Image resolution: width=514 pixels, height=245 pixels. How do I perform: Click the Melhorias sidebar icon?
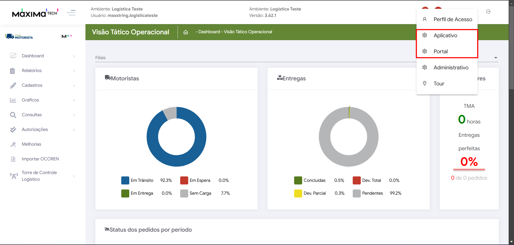[x=13, y=144]
